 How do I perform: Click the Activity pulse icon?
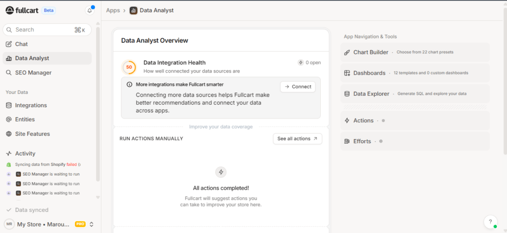pos(9,154)
